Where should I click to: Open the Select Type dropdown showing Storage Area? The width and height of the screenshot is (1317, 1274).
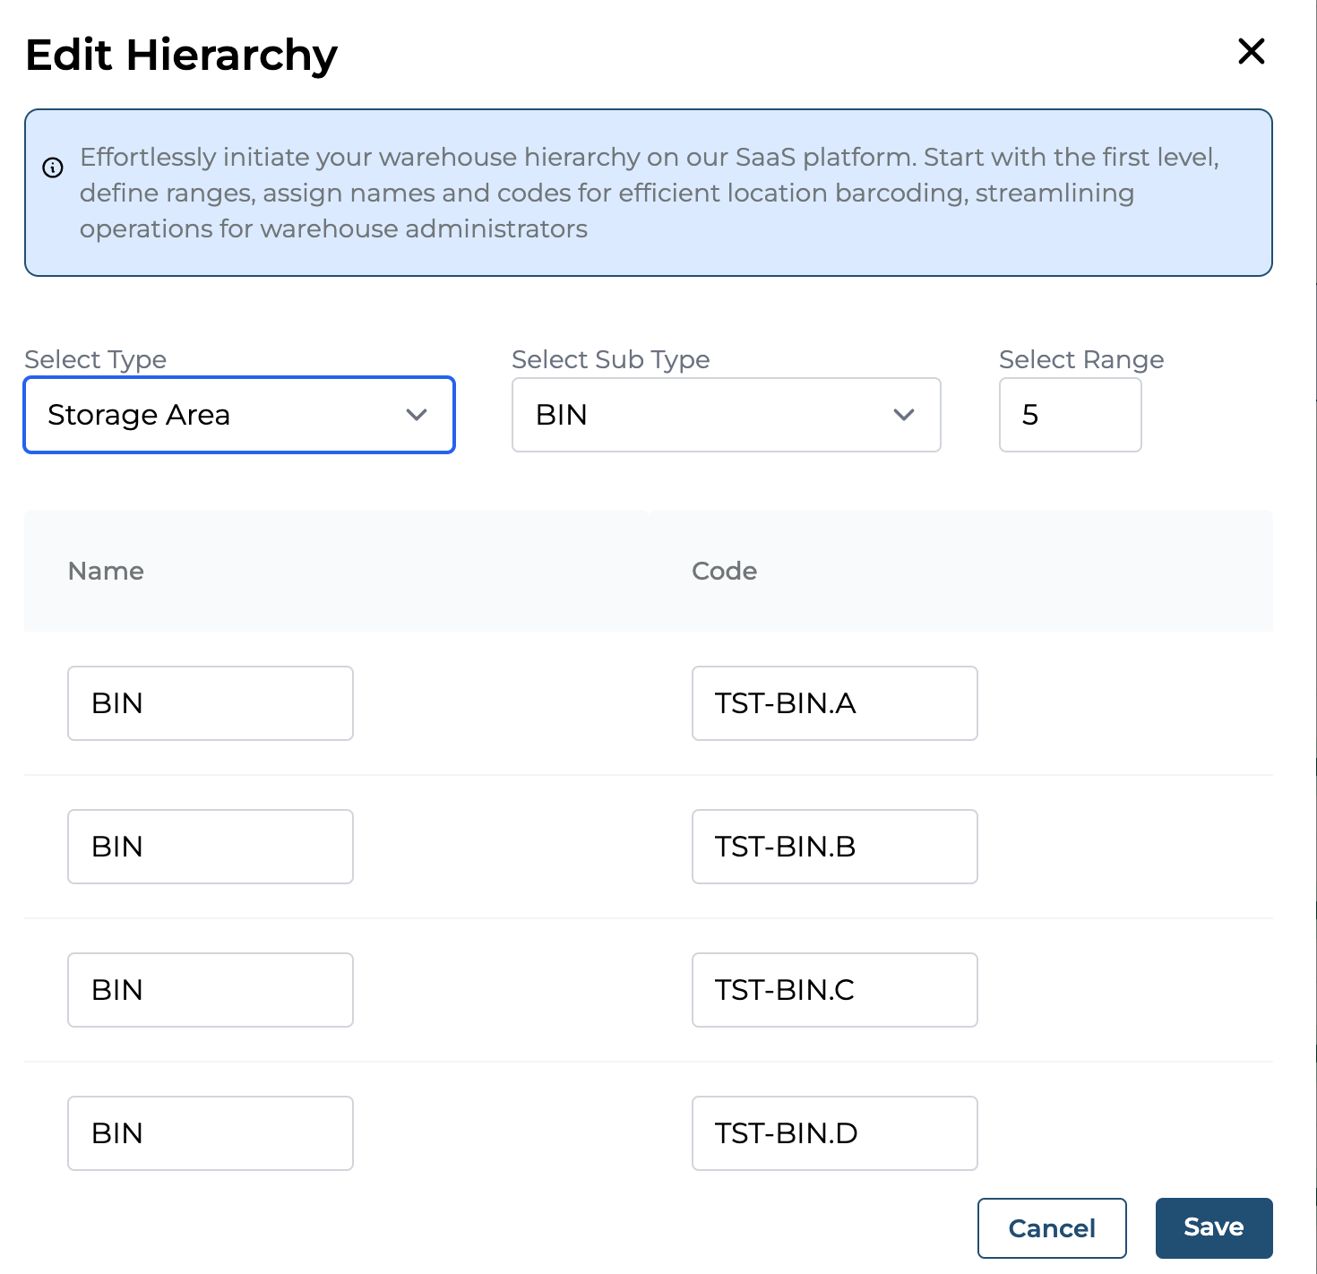pyautogui.click(x=239, y=415)
